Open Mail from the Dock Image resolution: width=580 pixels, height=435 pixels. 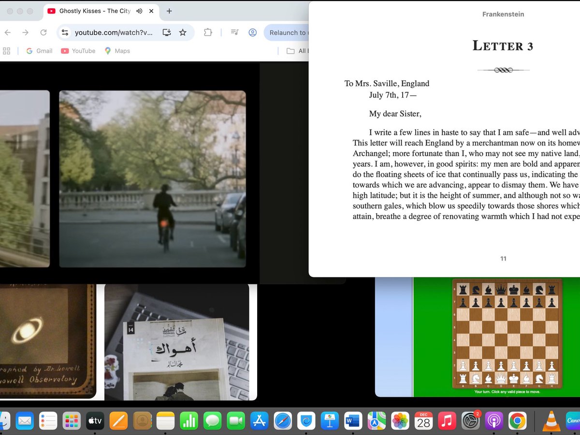click(x=25, y=421)
